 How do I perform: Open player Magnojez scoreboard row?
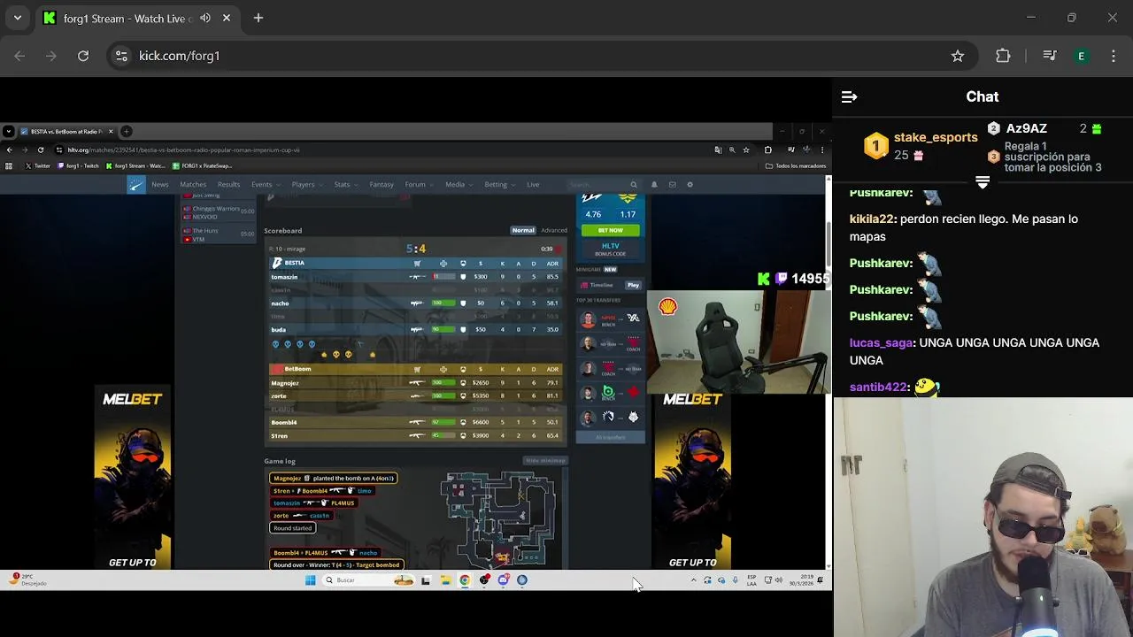click(x=416, y=383)
